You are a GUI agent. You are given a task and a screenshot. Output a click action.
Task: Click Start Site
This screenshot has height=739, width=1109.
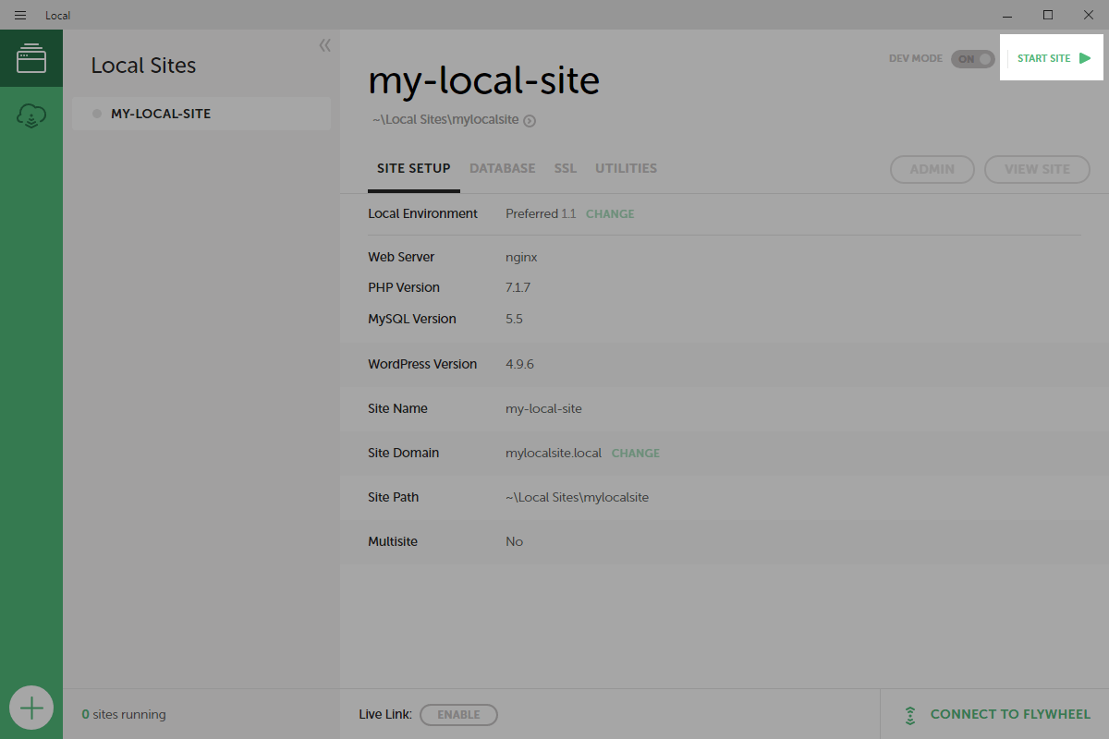[x=1054, y=58]
